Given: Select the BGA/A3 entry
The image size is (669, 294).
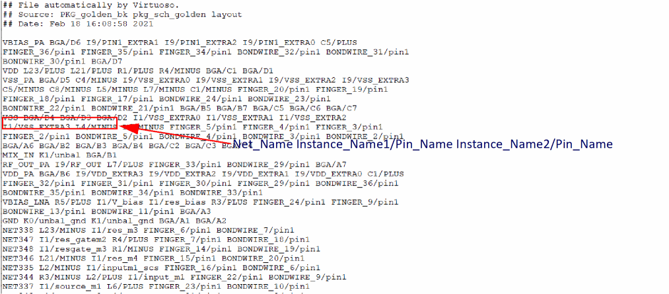Looking at the screenshot, I should [x=195, y=211].
